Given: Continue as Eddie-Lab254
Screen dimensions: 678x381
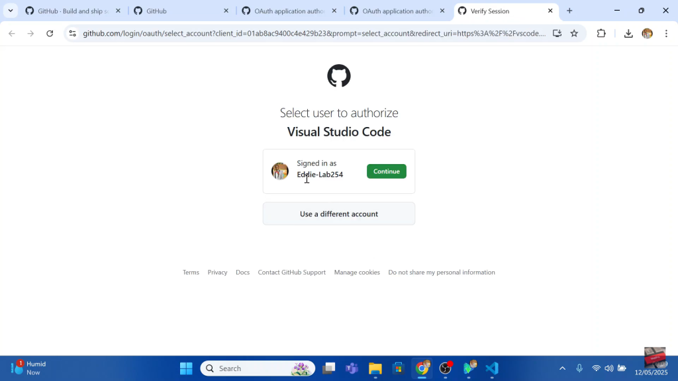Looking at the screenshot, I should (386, 171).
